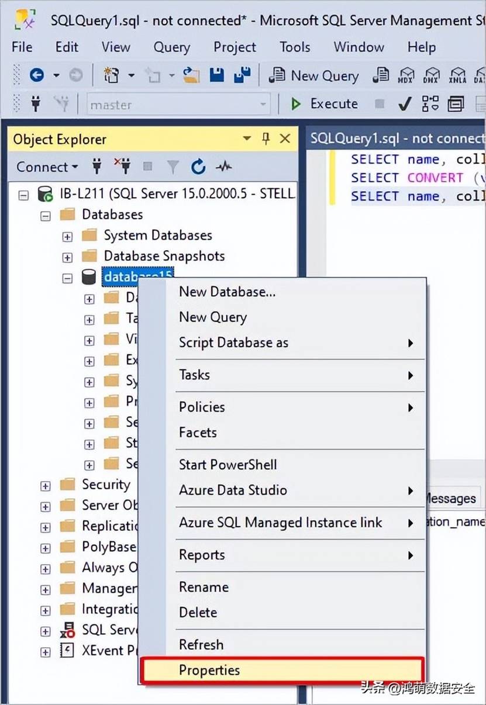
Task: Open the master database dropdown
Action: [263, 105]
